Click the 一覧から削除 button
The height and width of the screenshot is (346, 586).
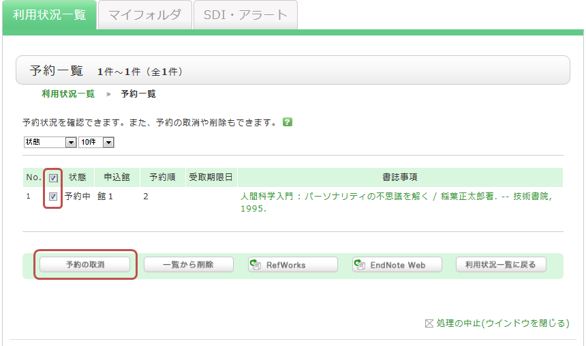point(189,265)
